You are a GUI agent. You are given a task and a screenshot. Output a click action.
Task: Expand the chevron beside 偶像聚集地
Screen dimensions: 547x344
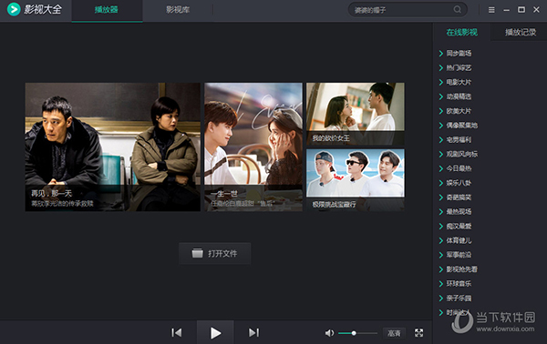pyautogui.click(x=441, y=126)
